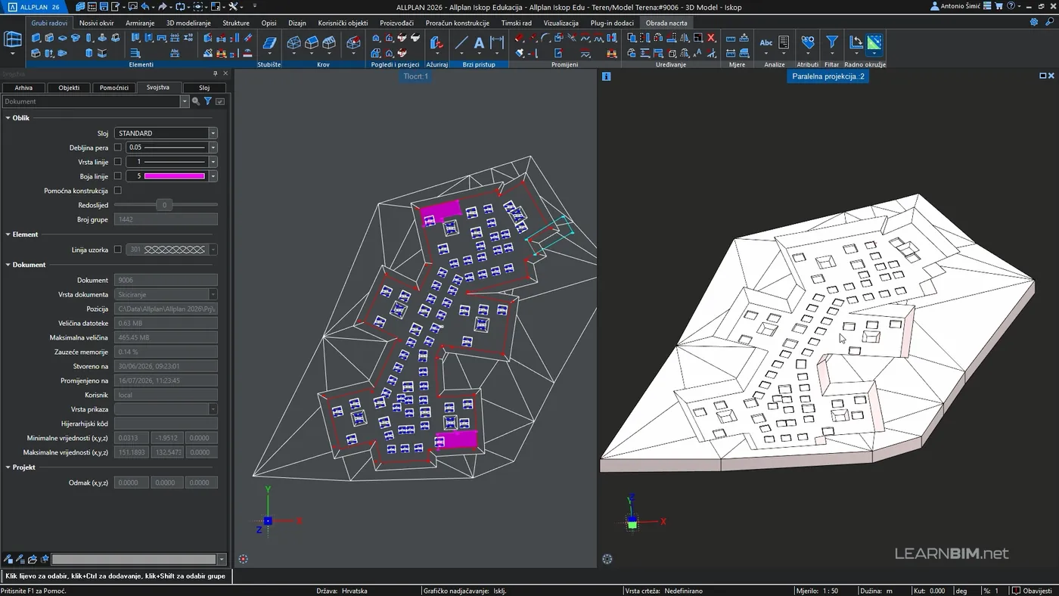This screenshot has height=596, width=1059.
Task: Click the highlighted Radno okruženje plan icon
Action: click(x=874, y=43)
